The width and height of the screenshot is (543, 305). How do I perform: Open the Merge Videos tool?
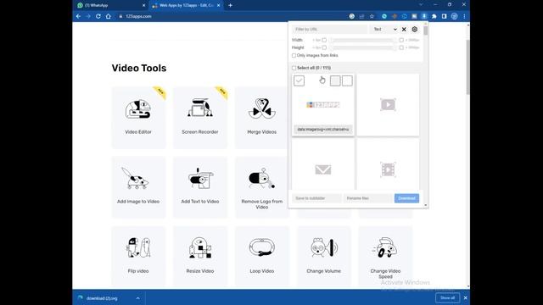click(262, 118)
